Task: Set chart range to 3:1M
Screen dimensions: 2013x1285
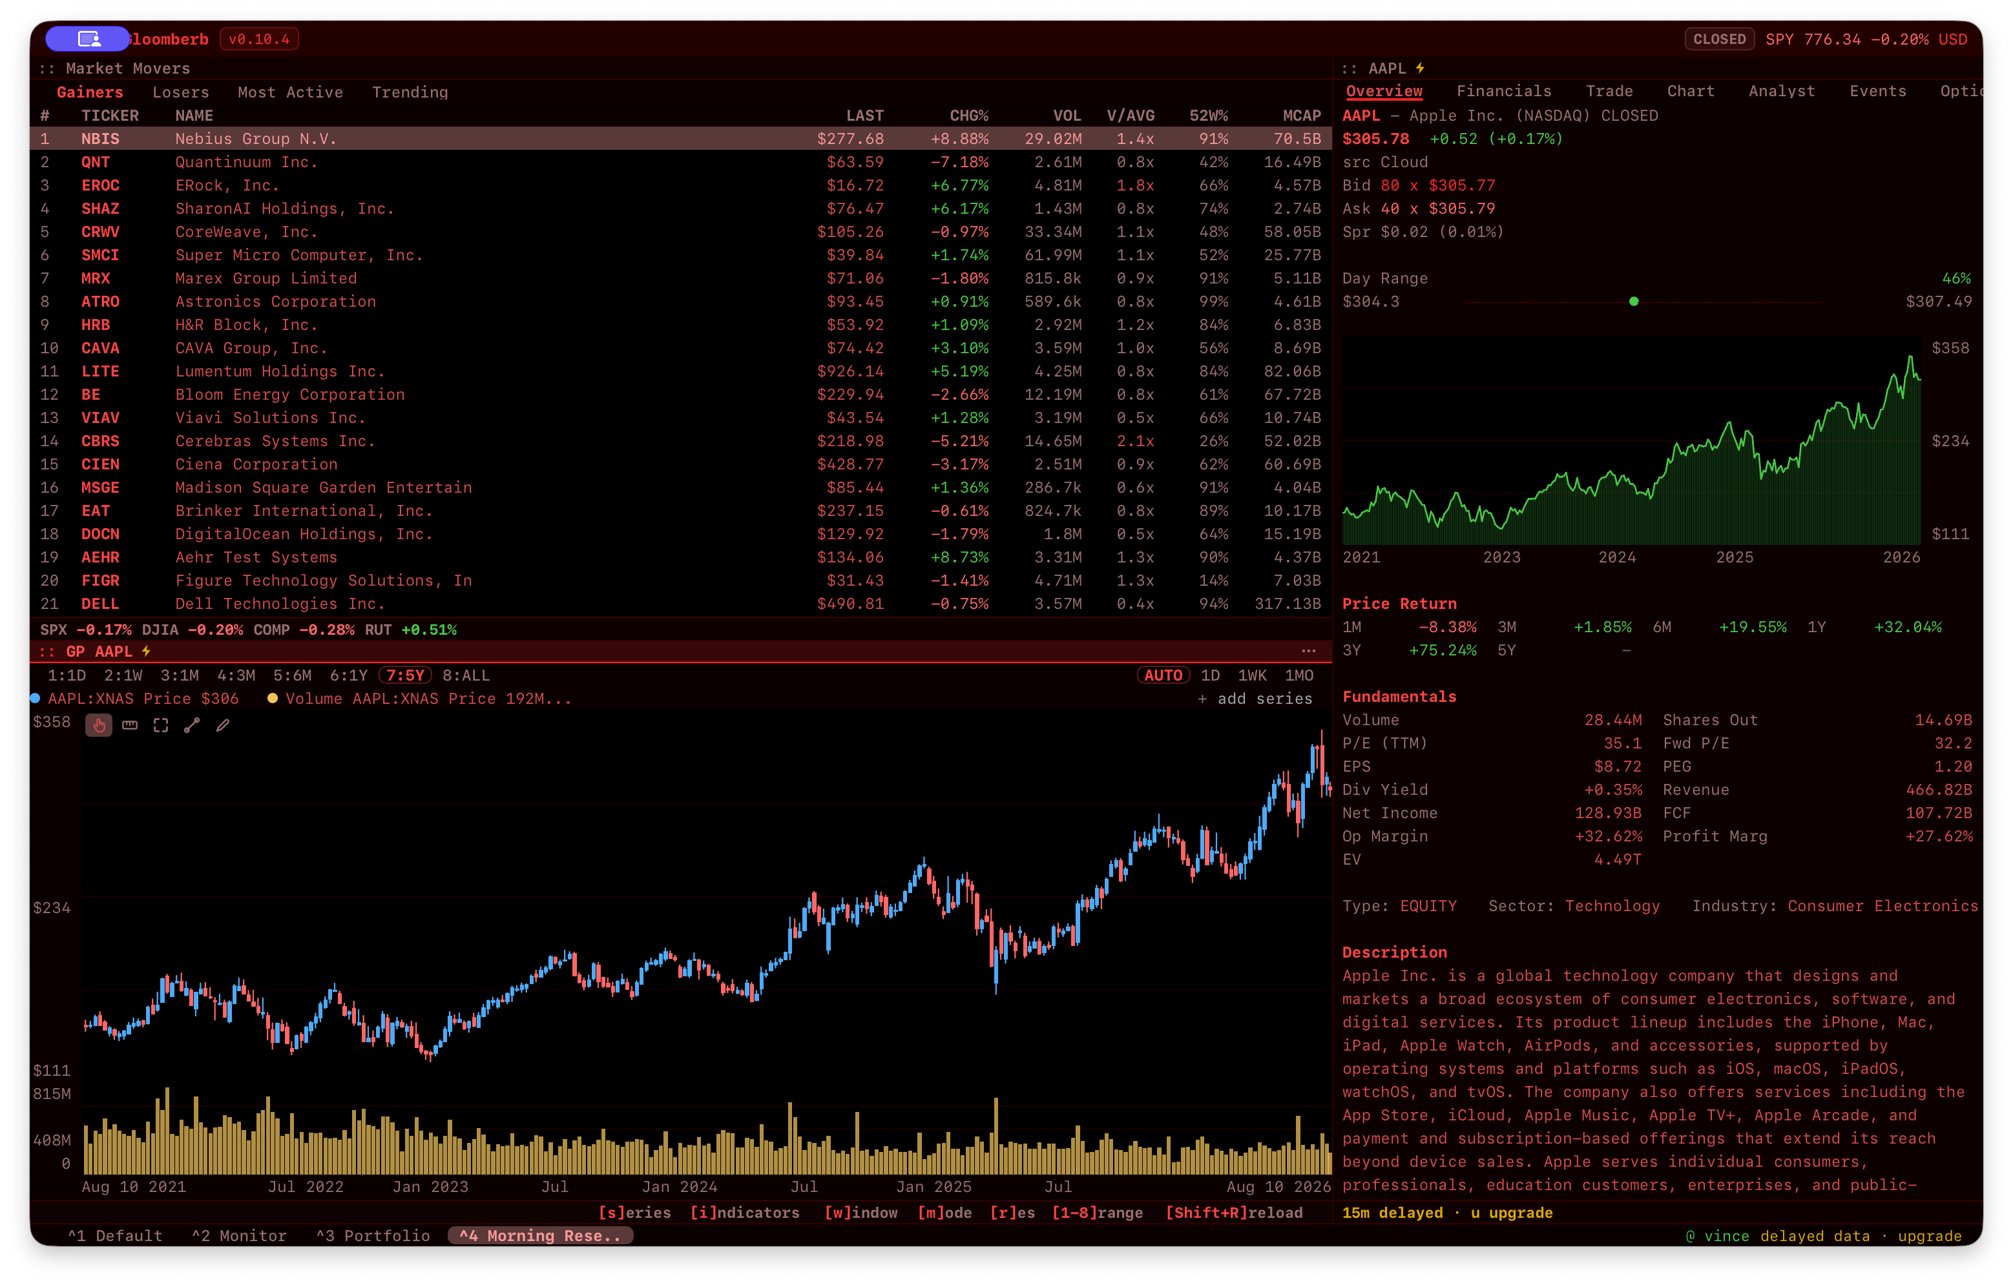Action: [x=180, y=675]
